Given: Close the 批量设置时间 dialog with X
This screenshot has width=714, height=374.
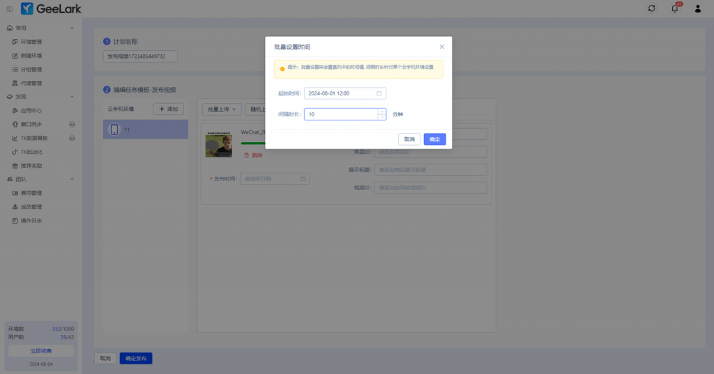Looking at the screenshot, I should (441, 47).
